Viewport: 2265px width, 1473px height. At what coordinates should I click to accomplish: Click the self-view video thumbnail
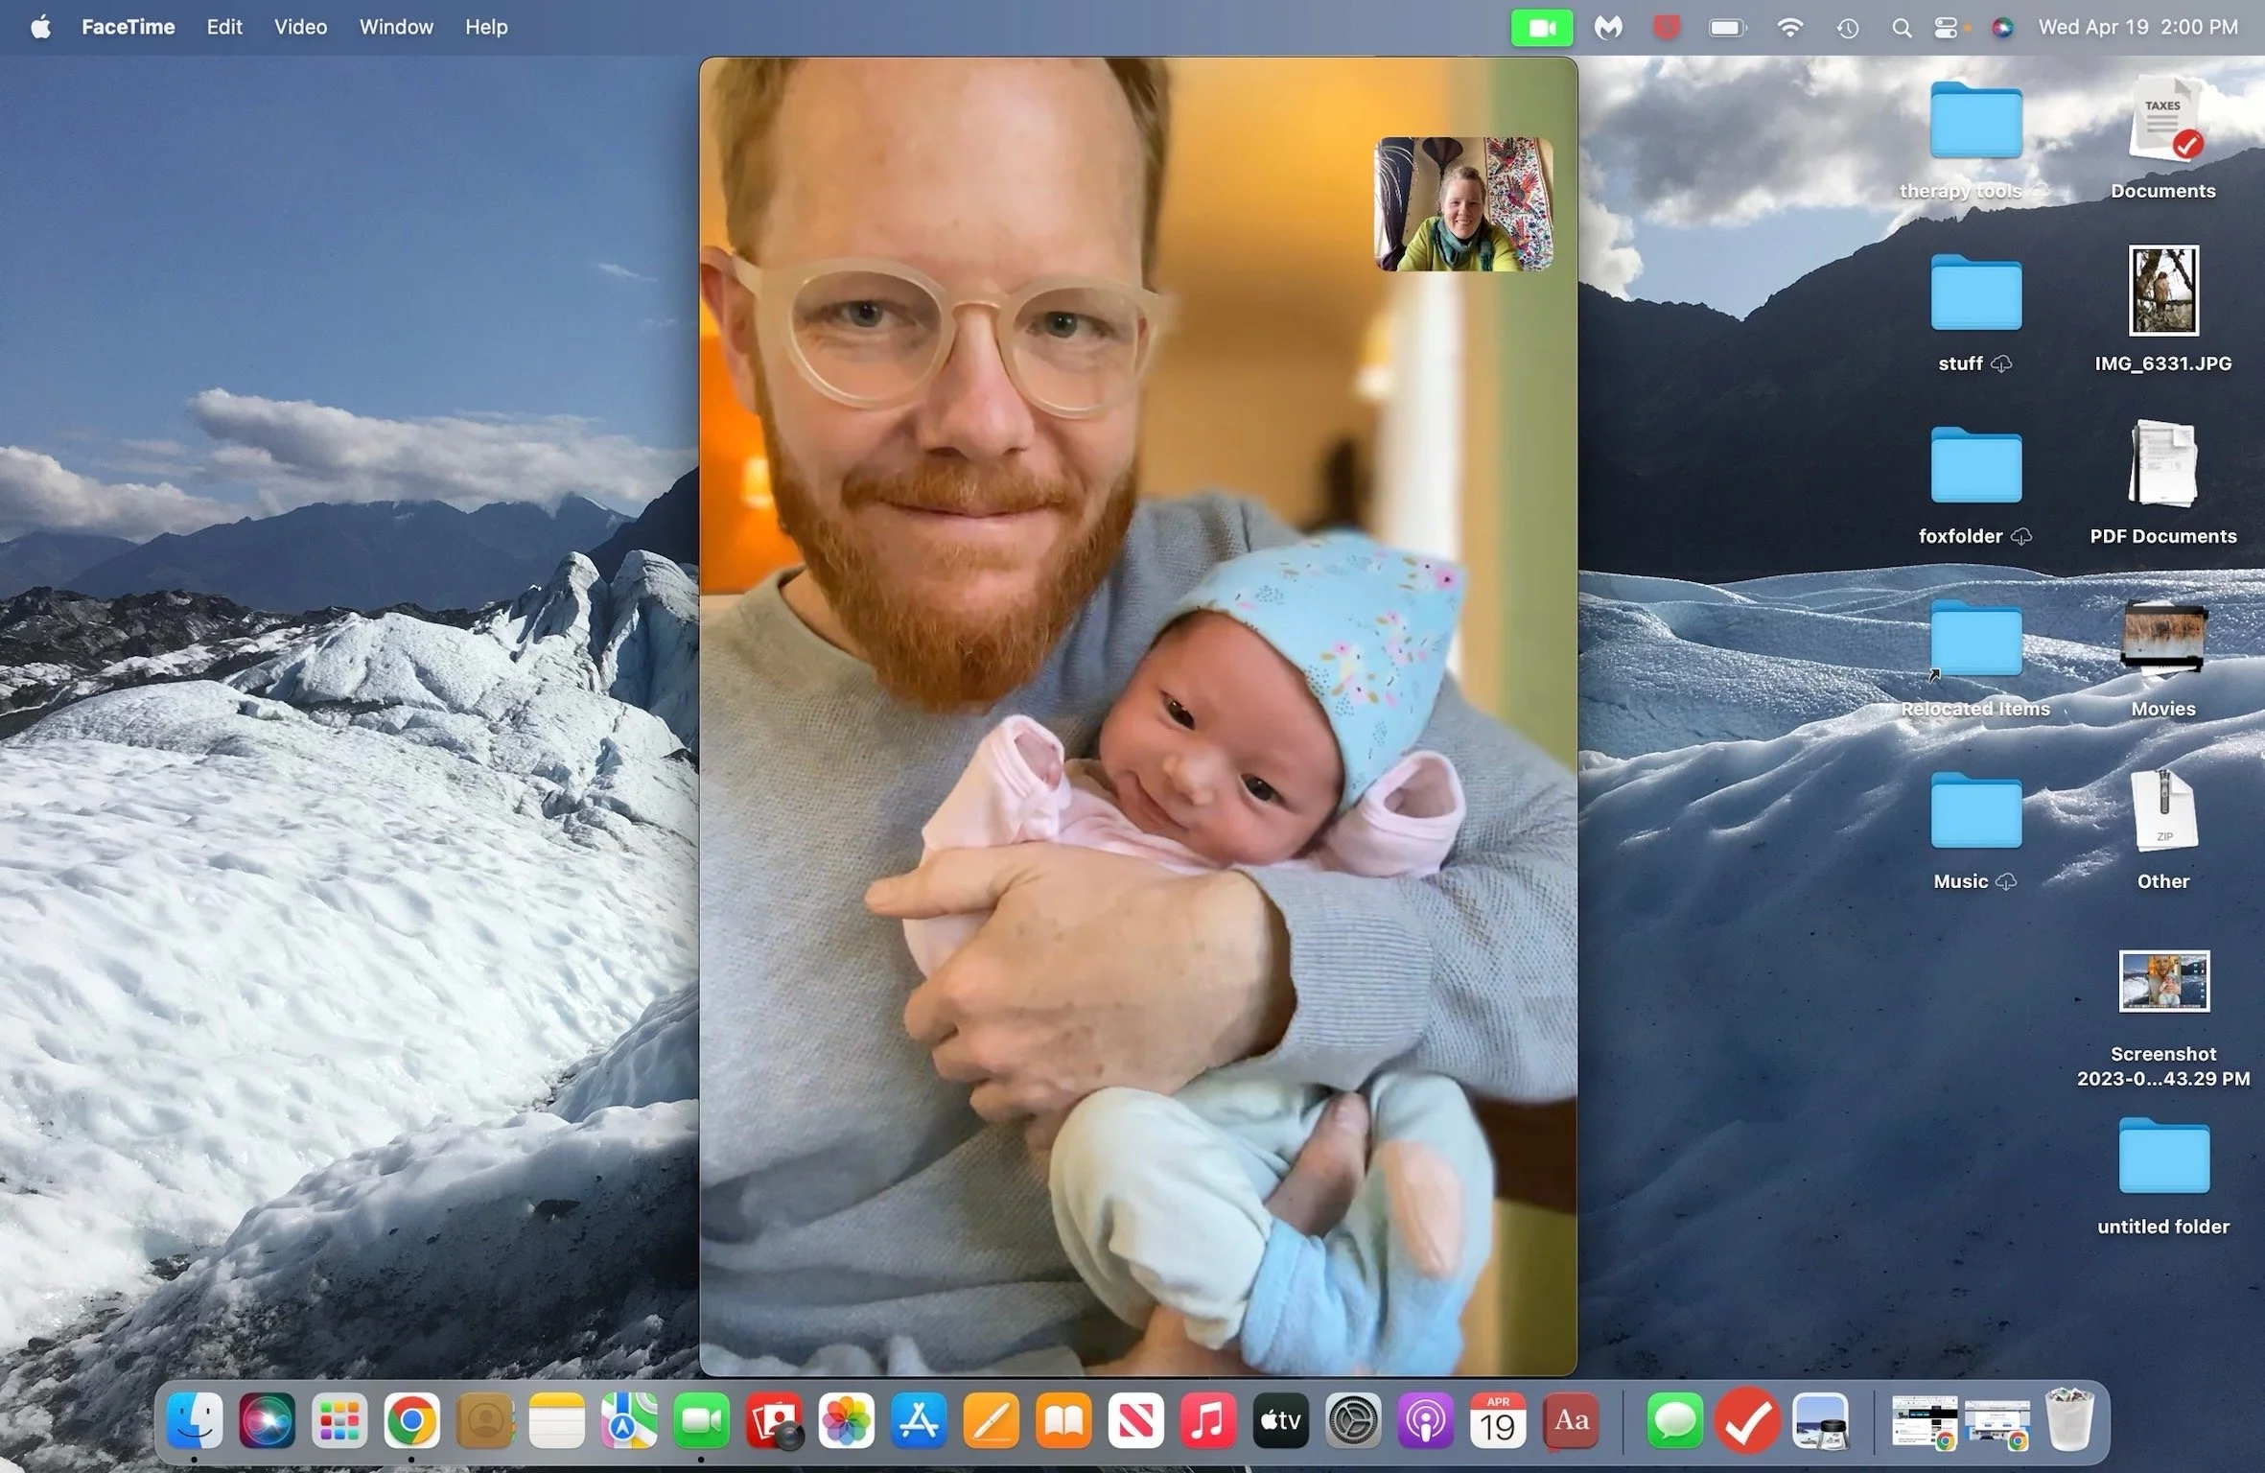(1462, 203)
